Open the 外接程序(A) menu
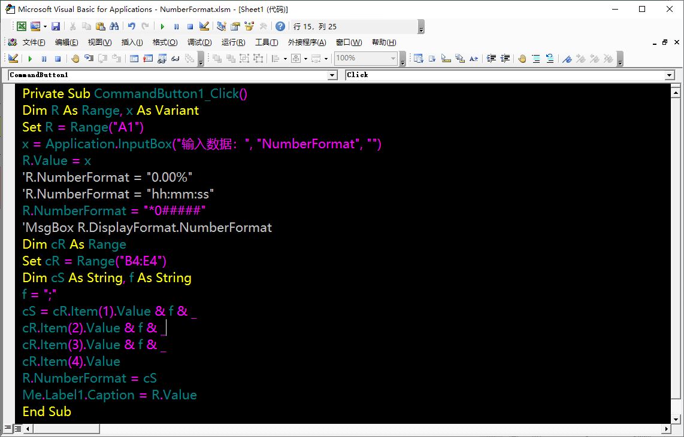The height and width of the screenshot is (437, 684). 307,42
